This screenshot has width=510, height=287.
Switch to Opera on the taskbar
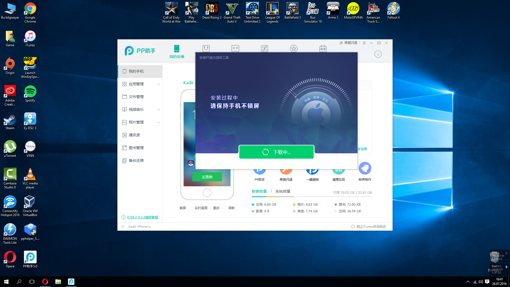tap(45, 282)
